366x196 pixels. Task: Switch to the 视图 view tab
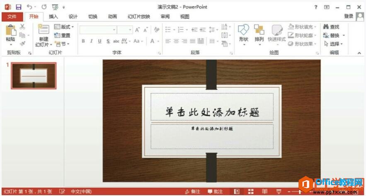[x=184, y=17]
